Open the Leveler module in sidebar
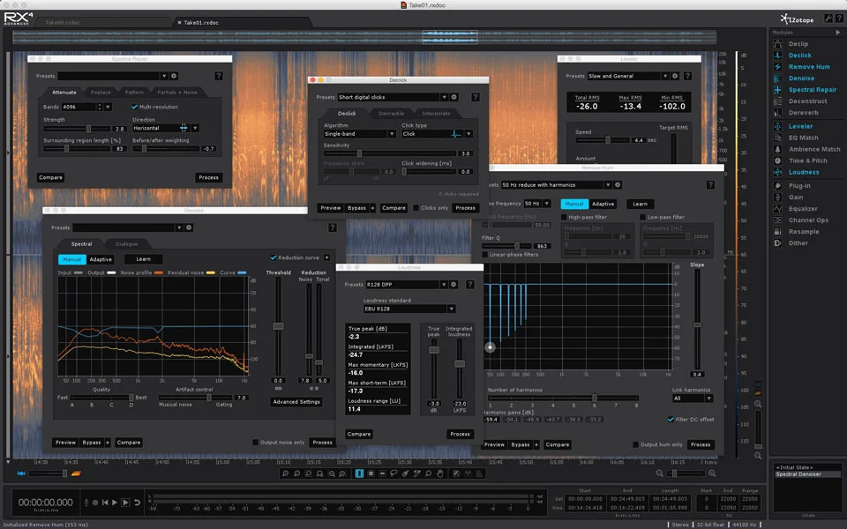847x529 pixels. (x=800, y=126)
